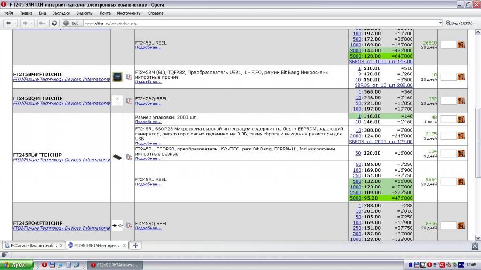Click quantity input field for FT245BQ-REEL

pyautogui.click(x=448, y=100)
